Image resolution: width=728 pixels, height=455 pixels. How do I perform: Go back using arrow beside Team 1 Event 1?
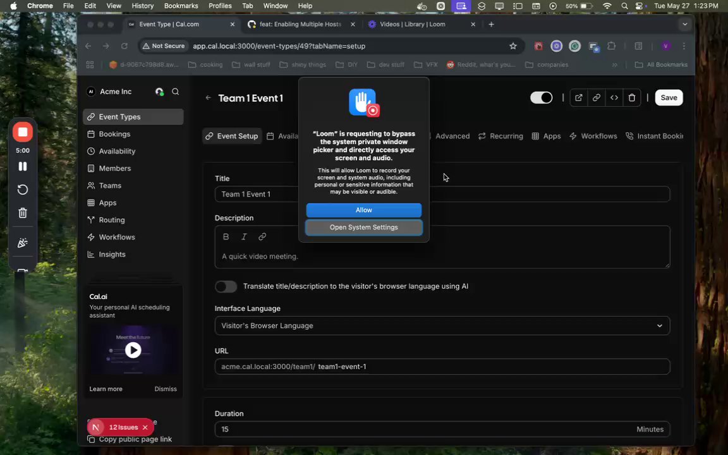(x=208, y=97)
